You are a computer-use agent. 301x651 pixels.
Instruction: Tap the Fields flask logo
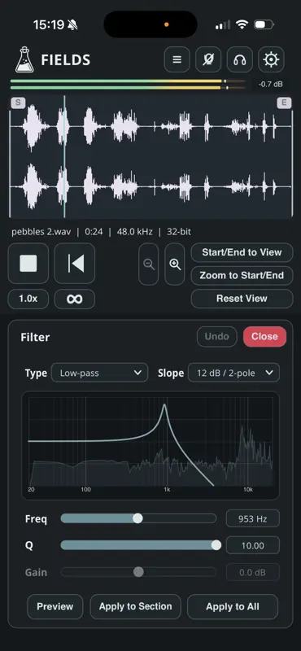25,59
